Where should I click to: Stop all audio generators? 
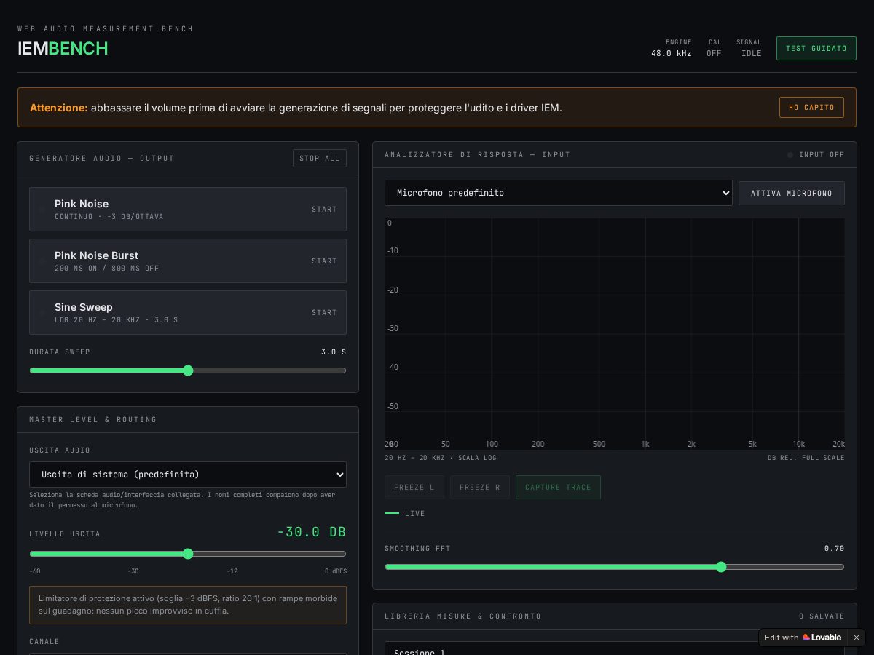point(319,159)
